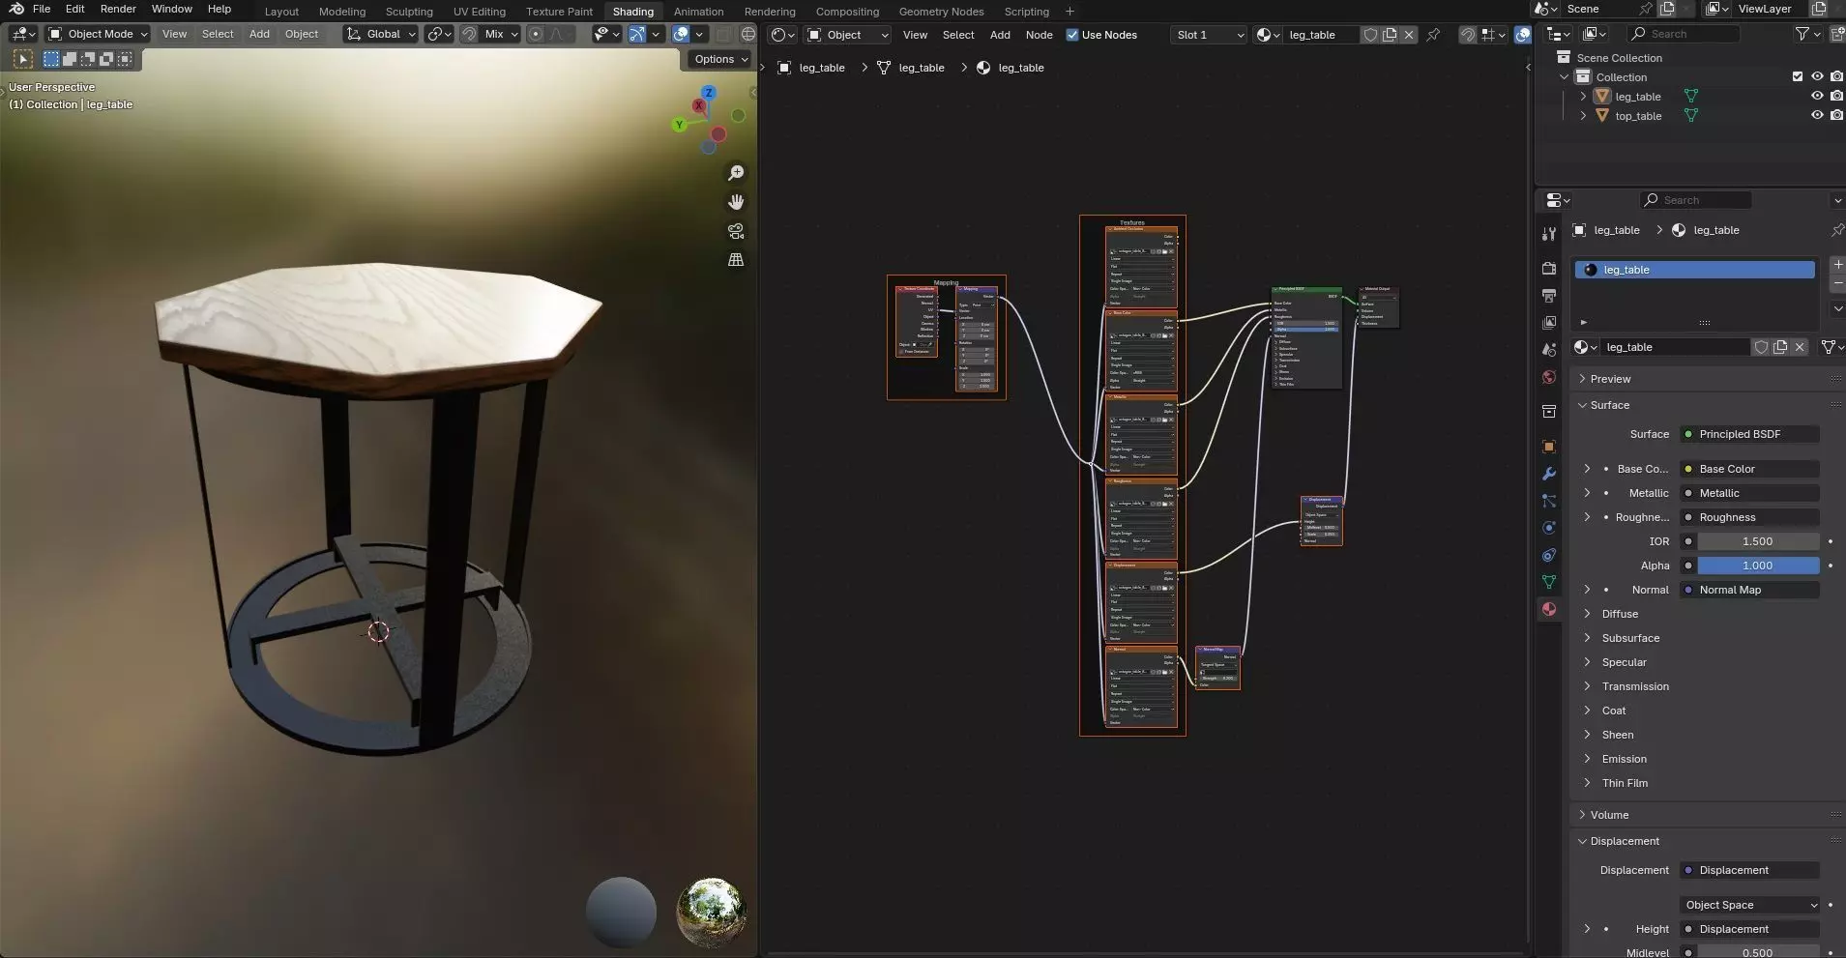Hide leg_table in viewport via eye icon

(1817, 96)
